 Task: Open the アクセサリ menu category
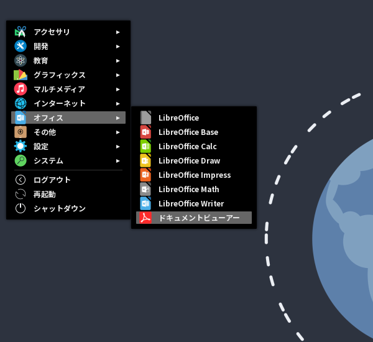coord(68,32)
